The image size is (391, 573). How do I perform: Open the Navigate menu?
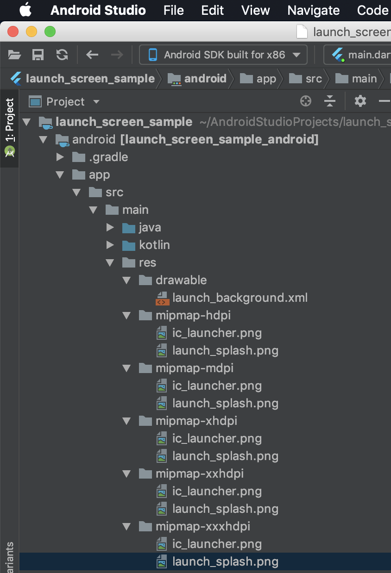(313, 10)
